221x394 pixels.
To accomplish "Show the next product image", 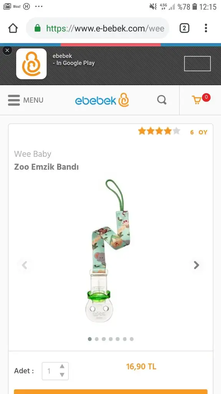I will (x=196, y=265).
